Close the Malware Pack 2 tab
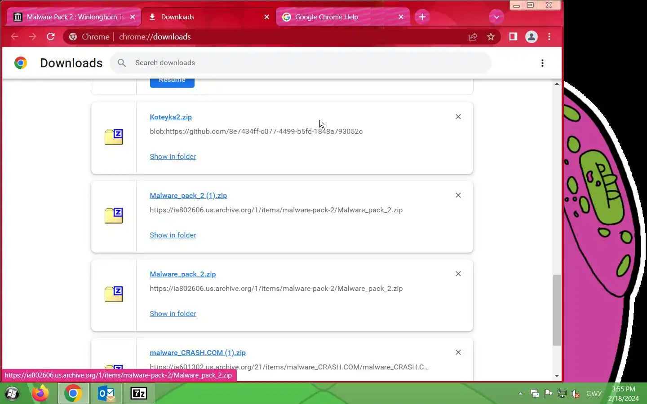 click(133, 17)
